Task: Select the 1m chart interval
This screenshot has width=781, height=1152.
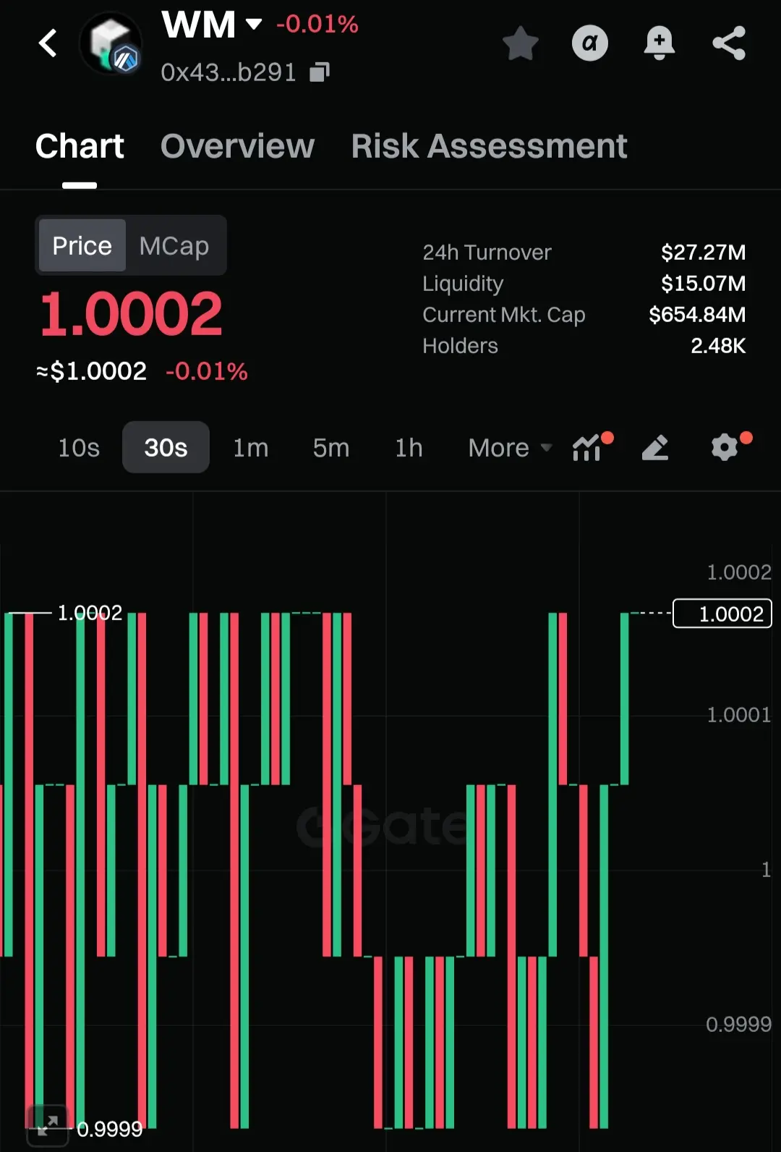Action: click(250, 448)
